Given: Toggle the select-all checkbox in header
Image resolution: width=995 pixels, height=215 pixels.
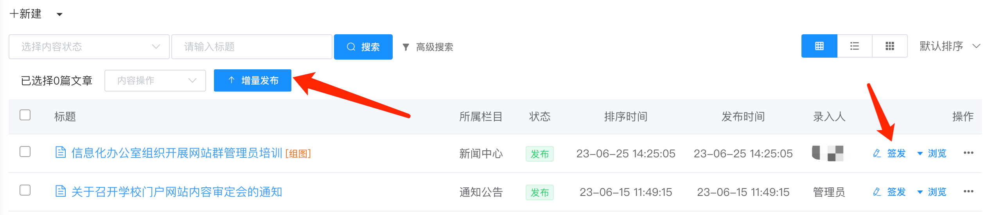Looking at the screenshot, I should click(25, 115).
